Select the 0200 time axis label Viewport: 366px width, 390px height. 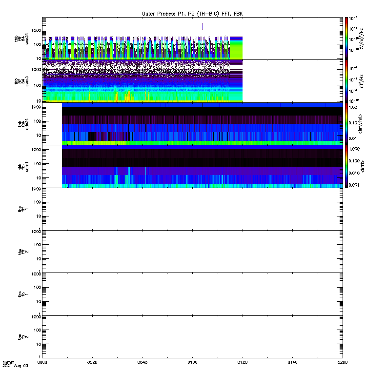343,362
